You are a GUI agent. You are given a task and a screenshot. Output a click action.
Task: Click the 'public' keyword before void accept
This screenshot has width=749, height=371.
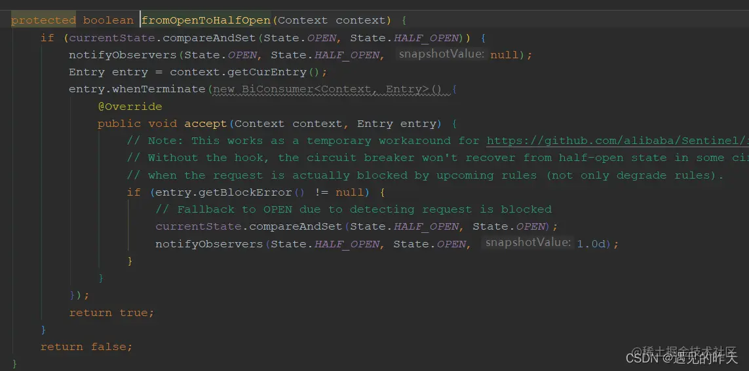(x=119, y=124)
